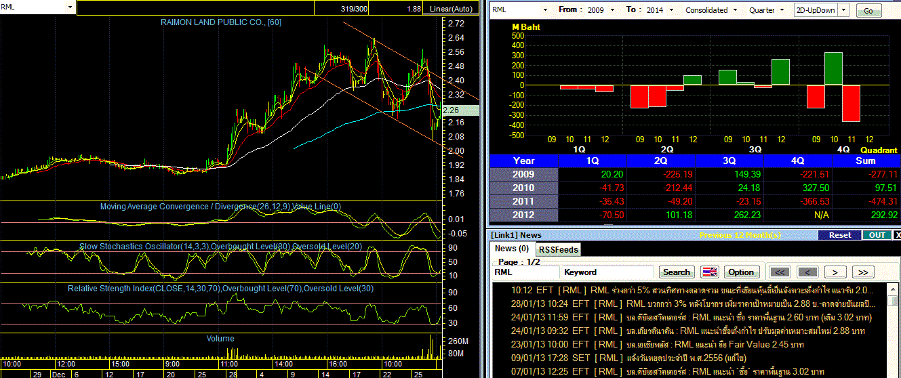Close the News panel with X

(897, 235)
